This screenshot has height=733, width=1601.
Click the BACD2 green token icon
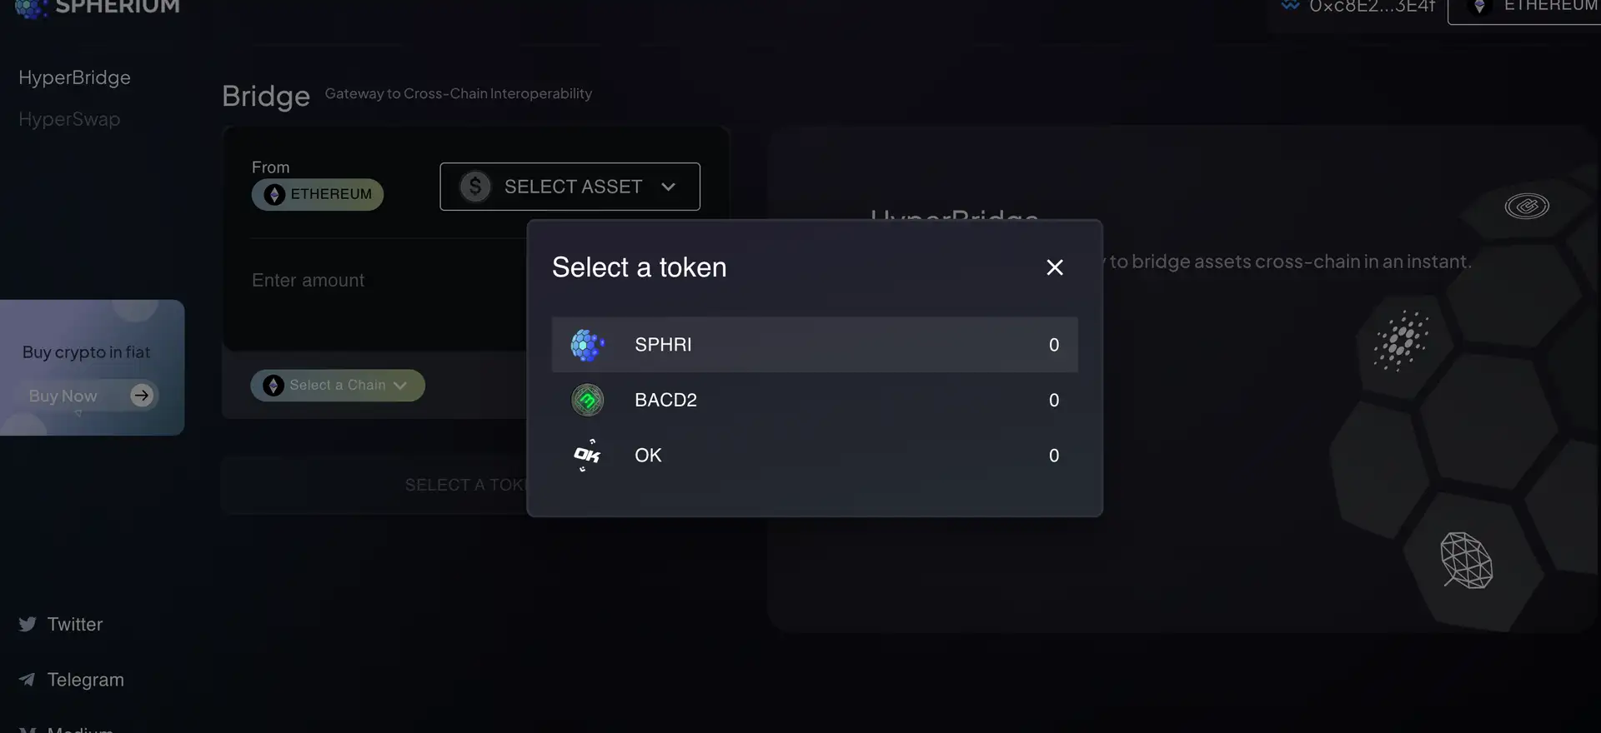(587, 401)
